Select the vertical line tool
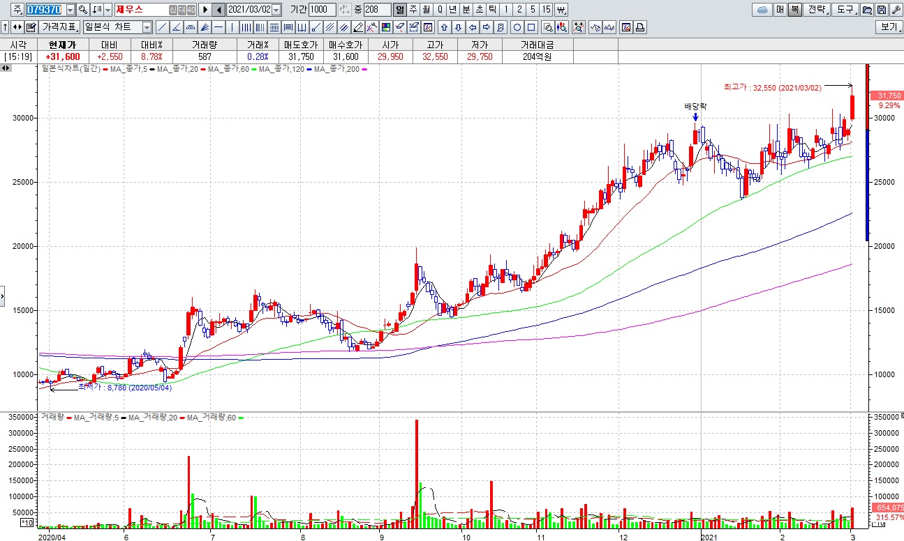Viewport: 904px width, 541px height. pyautogui.click(x=232, y=27)
